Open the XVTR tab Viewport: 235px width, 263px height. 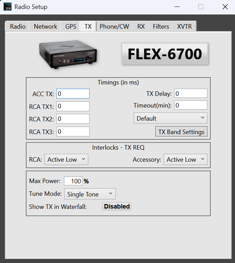click(184, 26)
